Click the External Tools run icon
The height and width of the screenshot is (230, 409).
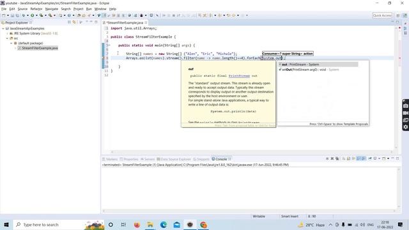(50, 15)
